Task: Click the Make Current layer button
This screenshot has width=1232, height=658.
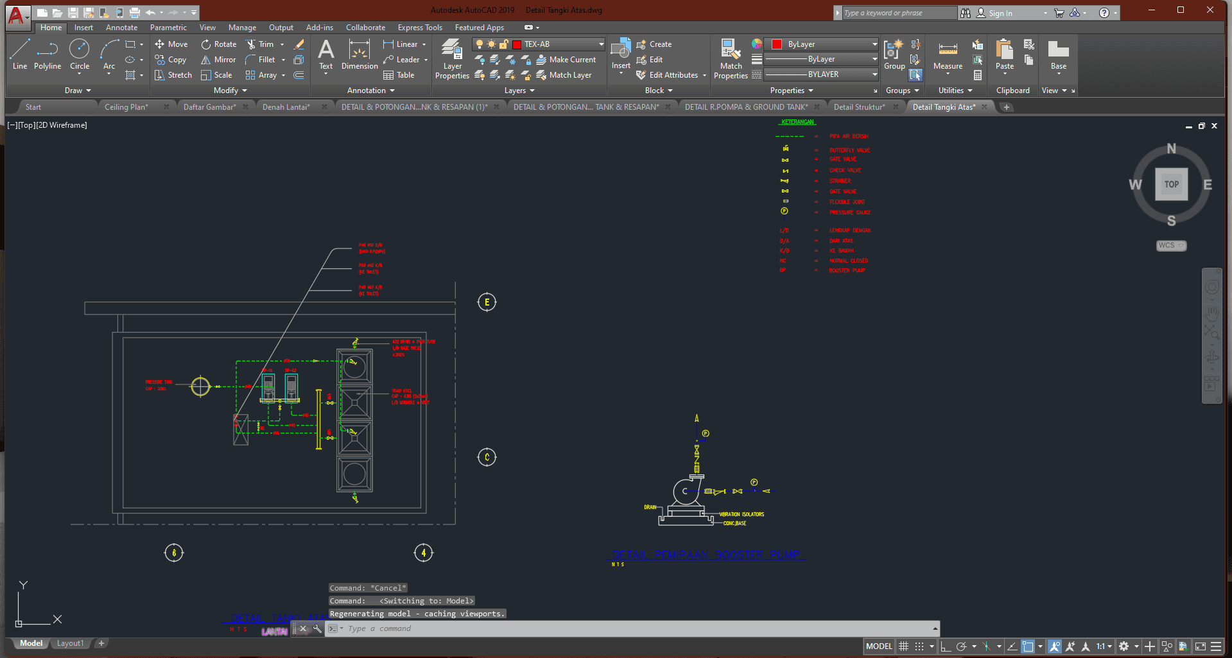Action: tap(566, 60)
